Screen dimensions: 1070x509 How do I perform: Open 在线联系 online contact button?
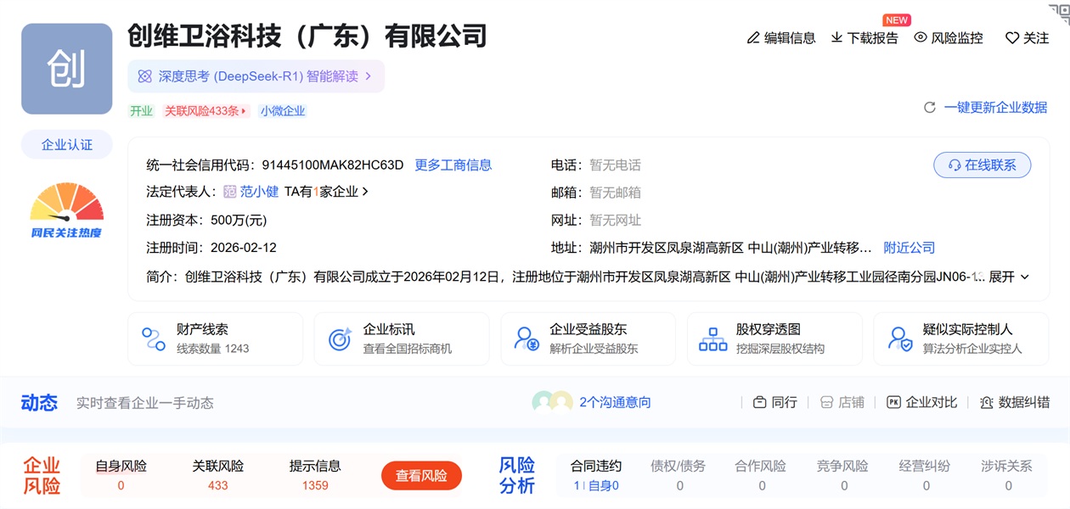982,165
